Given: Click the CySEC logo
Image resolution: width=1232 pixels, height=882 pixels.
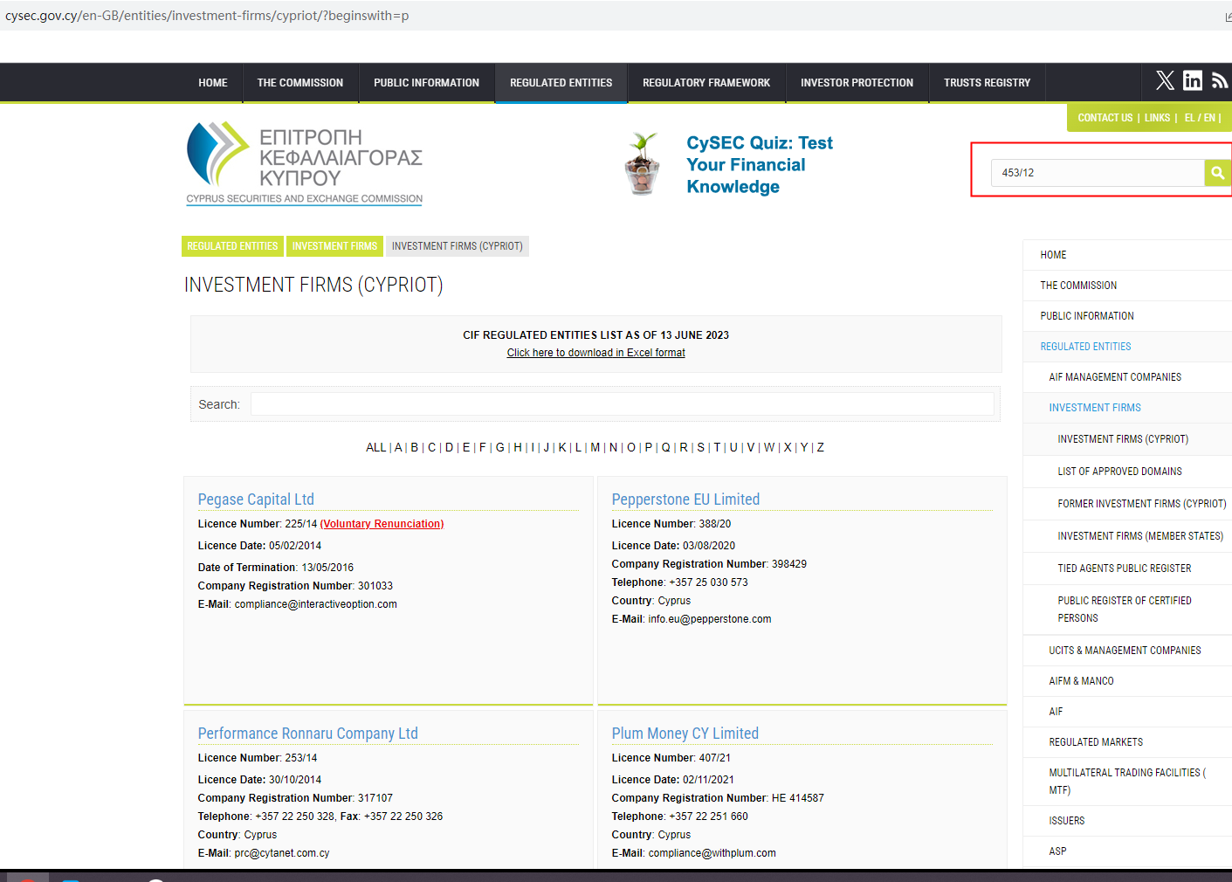Looking at the screenshot, I should pyautogui.click(x=305, y=164).
